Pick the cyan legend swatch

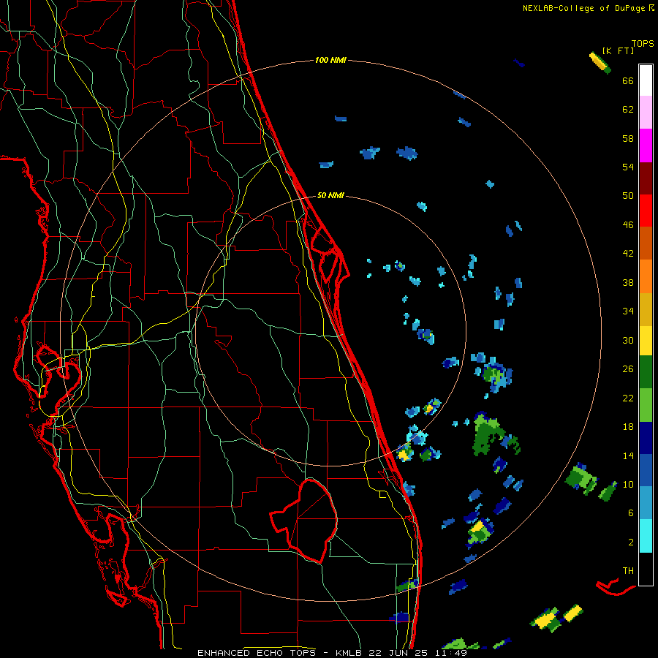[646, 536]
